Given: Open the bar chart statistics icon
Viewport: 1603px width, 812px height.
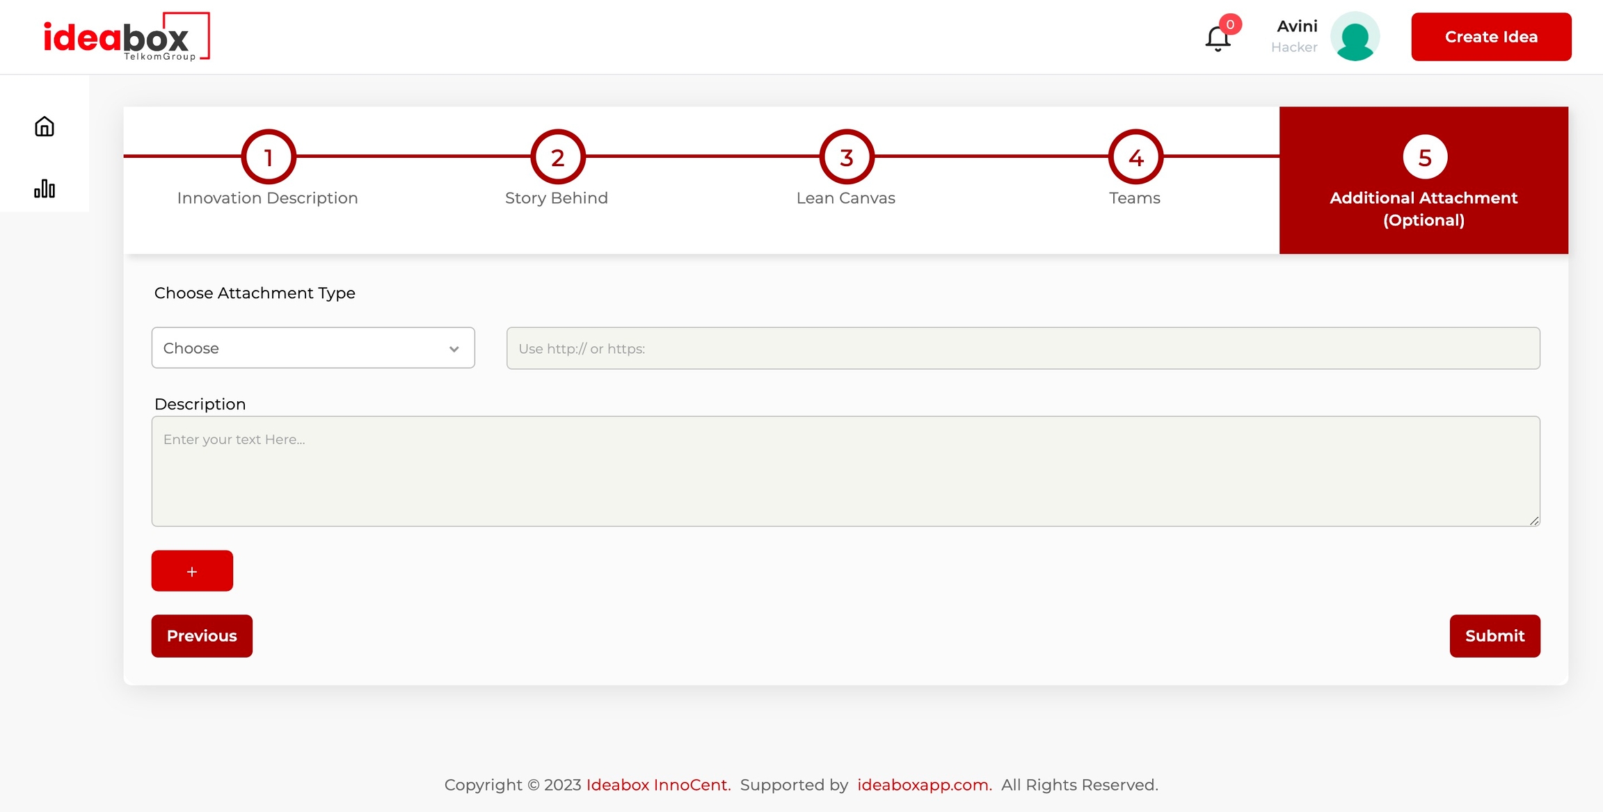Looking at the screenshot, I should click(45, 188).
